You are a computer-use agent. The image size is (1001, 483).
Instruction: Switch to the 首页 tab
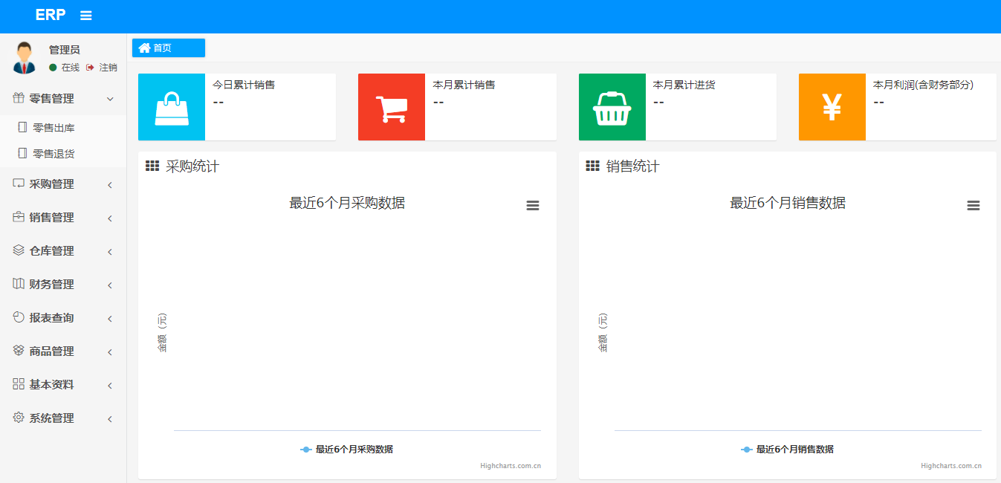pyautogui.click(x=168, y=48)
